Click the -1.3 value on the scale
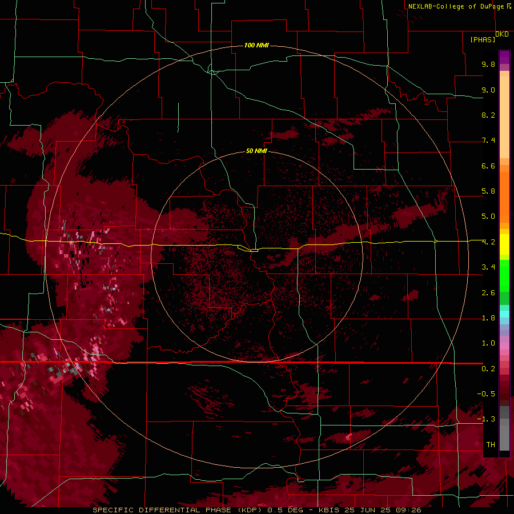 pos(486,419)
